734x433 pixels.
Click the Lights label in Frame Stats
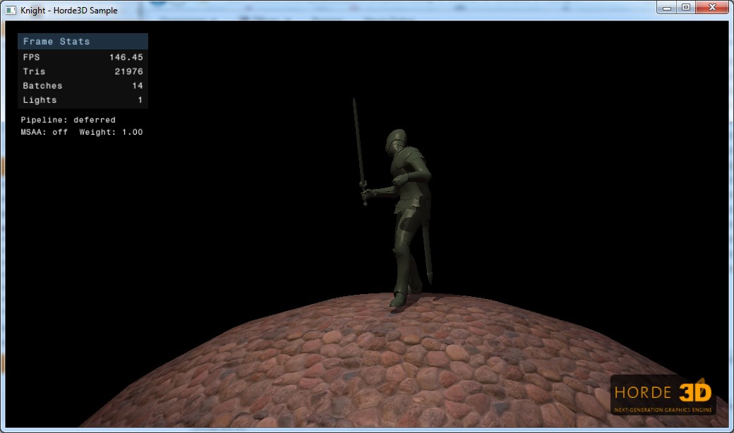coord(40,100)
